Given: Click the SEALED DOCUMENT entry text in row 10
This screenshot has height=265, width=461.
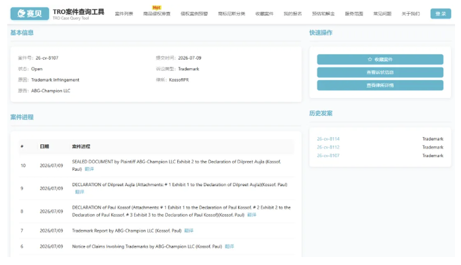Looking at the screenshot, I should pyautogui.click(x=177, y=165).
